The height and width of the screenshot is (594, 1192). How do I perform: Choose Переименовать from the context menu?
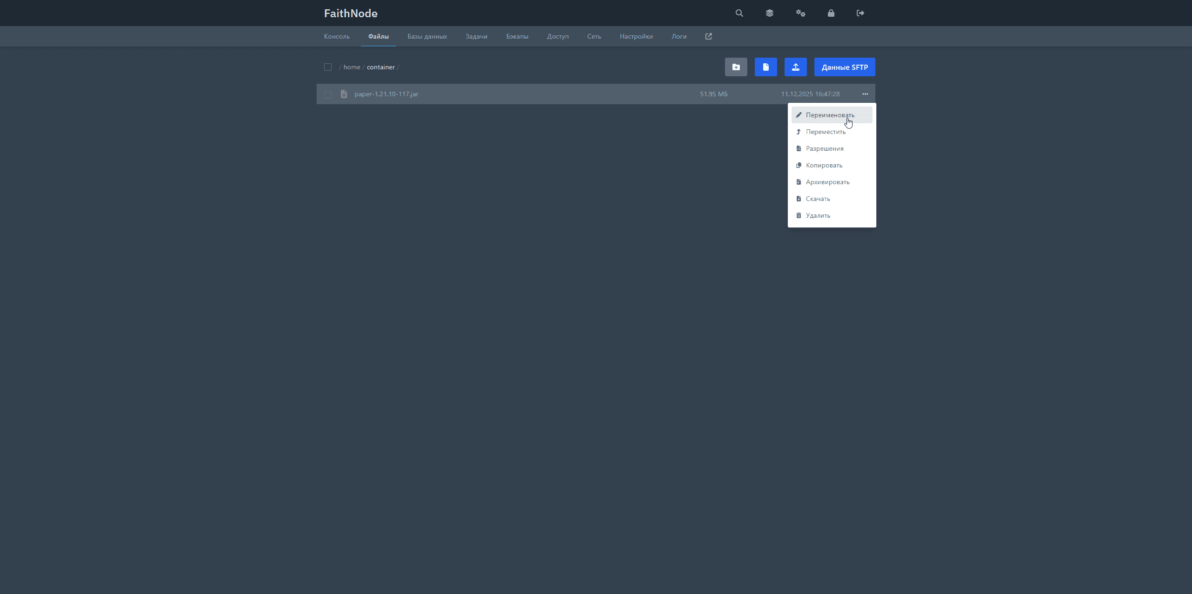[x=831, y=115]
